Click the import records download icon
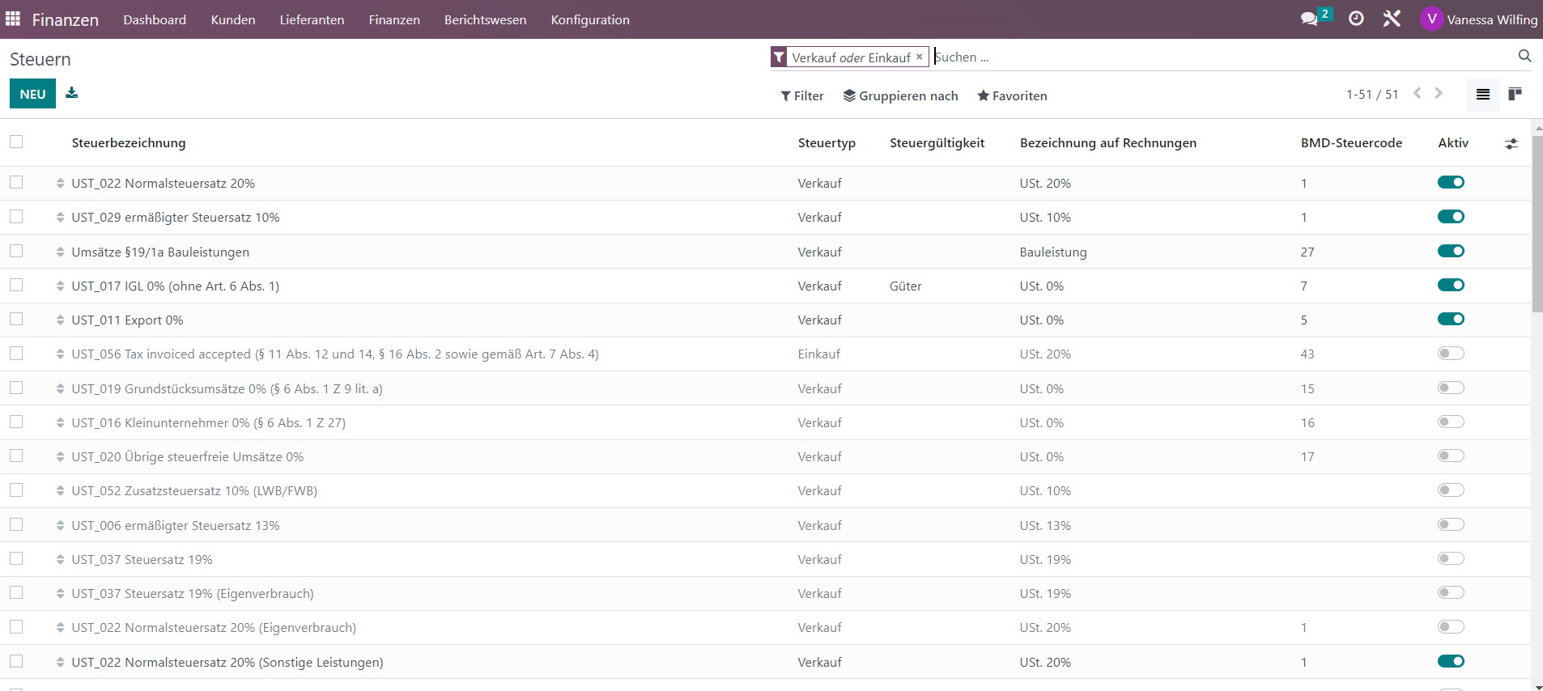The image size is (1543, 691). 72,93
